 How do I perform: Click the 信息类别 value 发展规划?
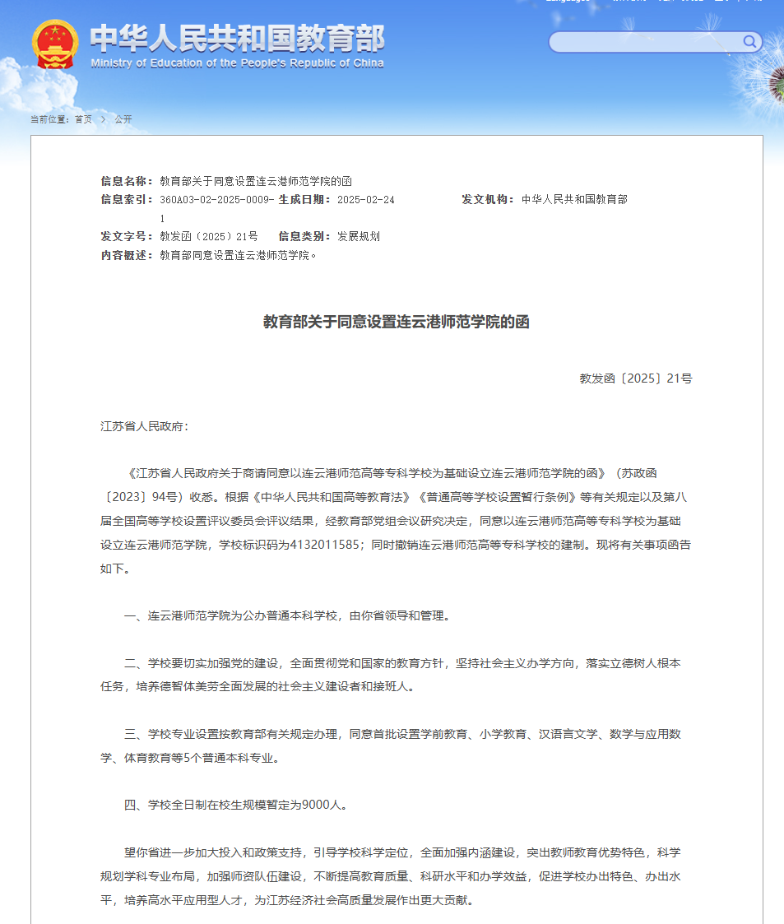point(359,236)
